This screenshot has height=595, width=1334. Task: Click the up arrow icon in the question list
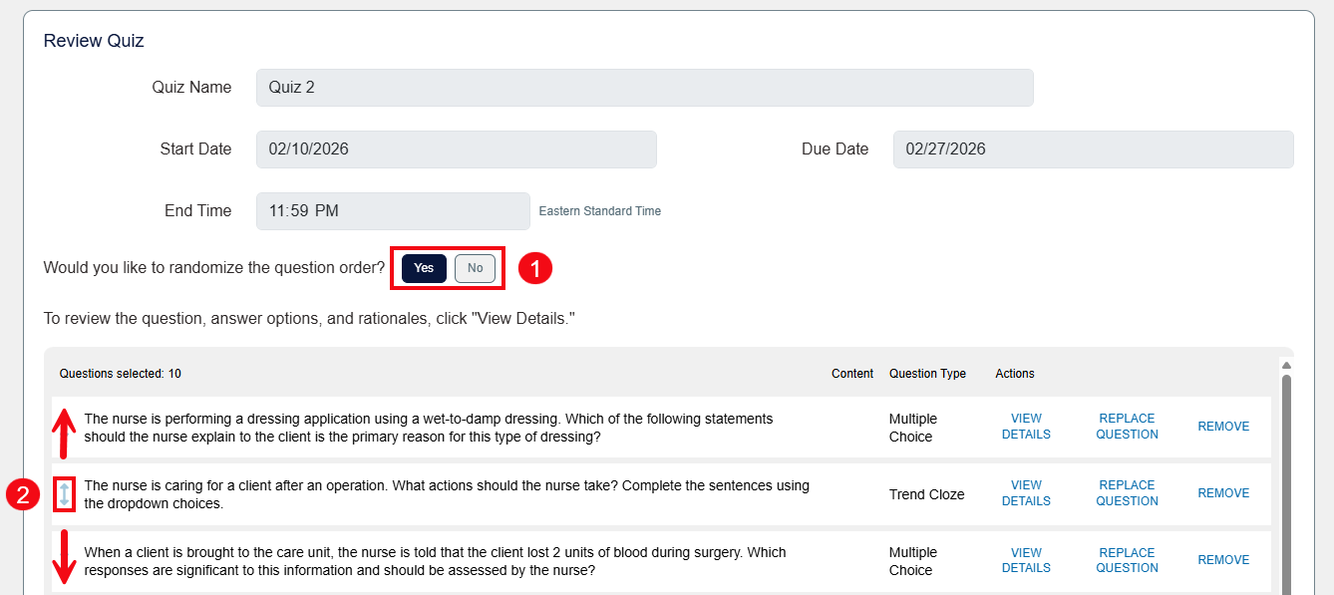click(x=64, y=426)
